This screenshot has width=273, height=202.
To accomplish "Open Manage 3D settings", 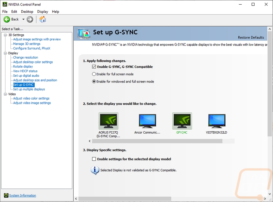I will pos(27,44).
